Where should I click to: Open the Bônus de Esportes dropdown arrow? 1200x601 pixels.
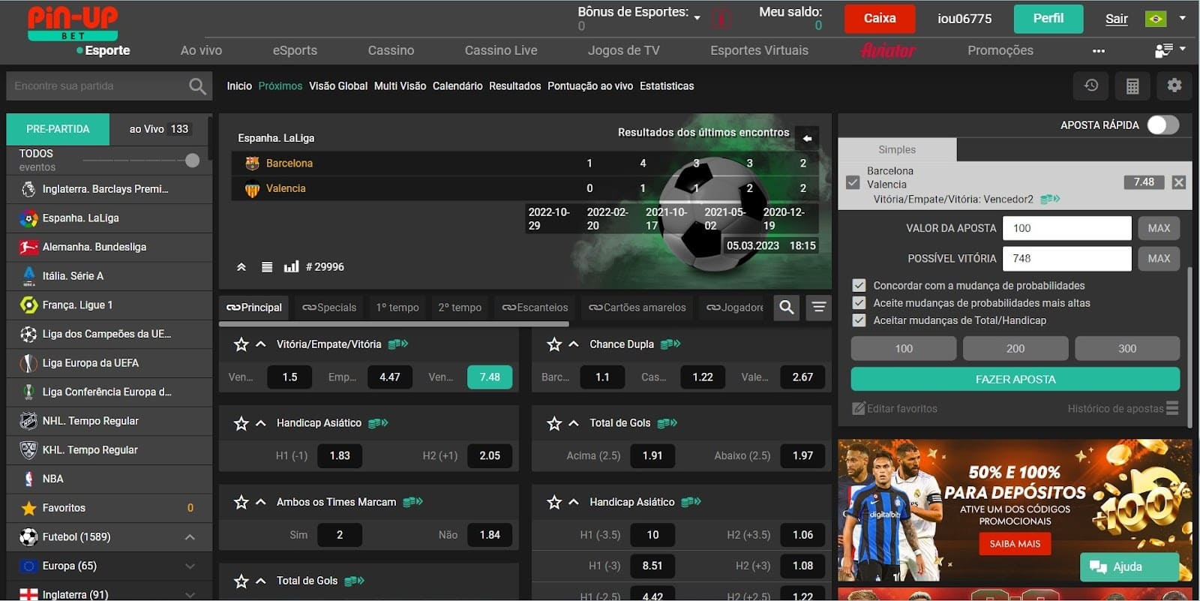click(x=697, y=18)
